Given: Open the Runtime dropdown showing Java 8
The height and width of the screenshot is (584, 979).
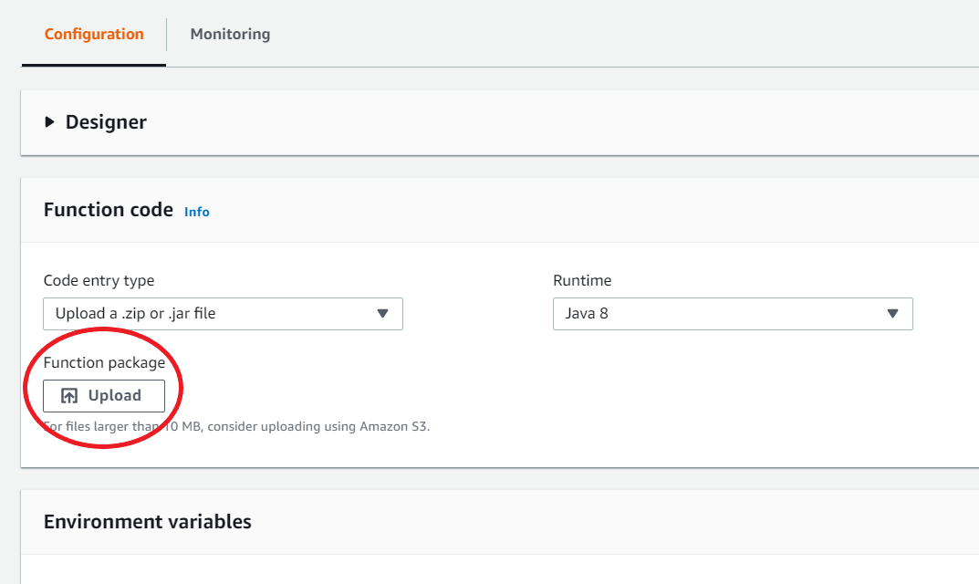Looking at the screenshot, I should tap(733, 314).
